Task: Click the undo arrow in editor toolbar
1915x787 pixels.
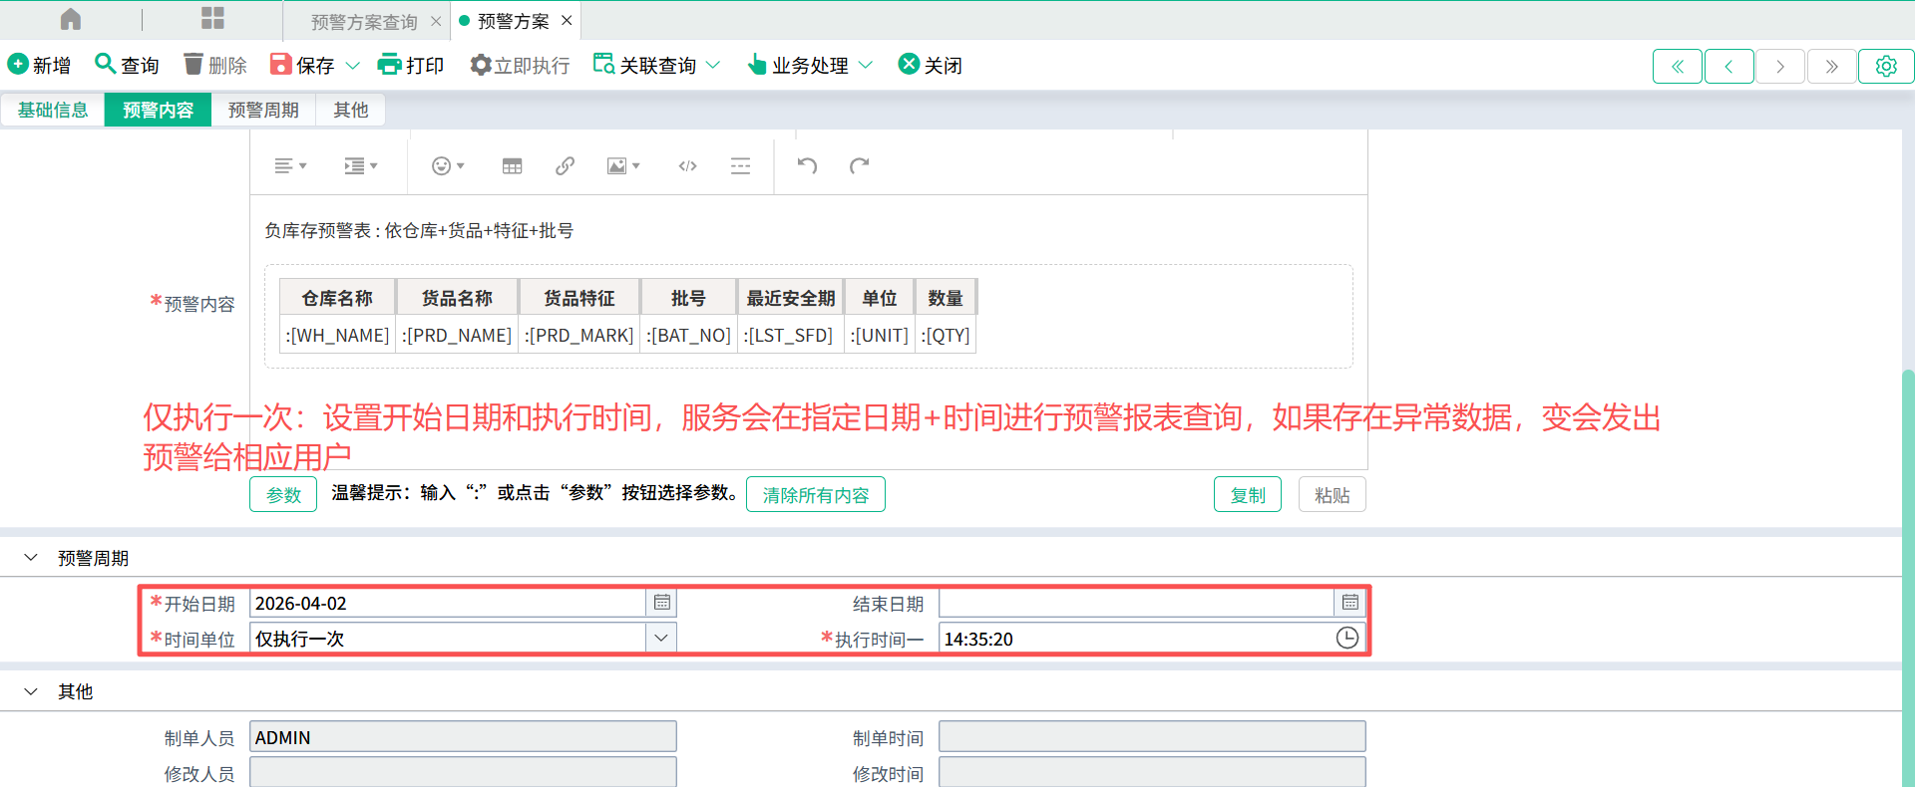Action: (807, 165)
